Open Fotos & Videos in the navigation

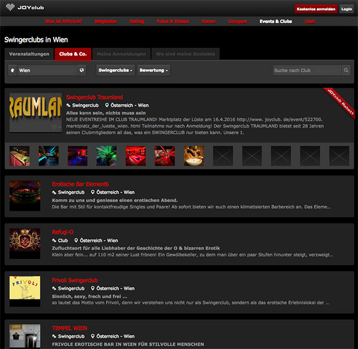173,21
